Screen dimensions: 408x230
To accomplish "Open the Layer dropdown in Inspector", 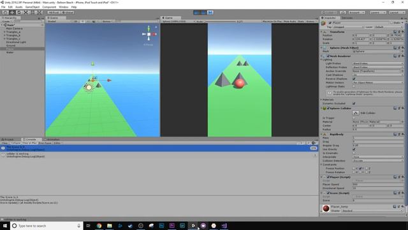I will coord(389,27).
